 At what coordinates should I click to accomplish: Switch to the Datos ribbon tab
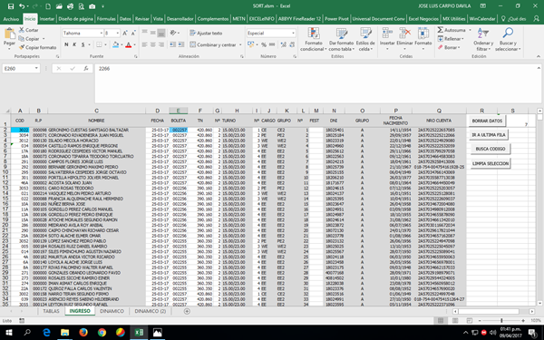[125, 19]
